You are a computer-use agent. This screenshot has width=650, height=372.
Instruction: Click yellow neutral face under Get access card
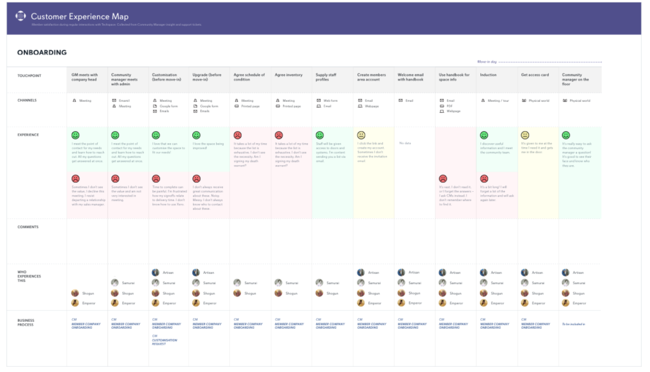pos(525,135)
